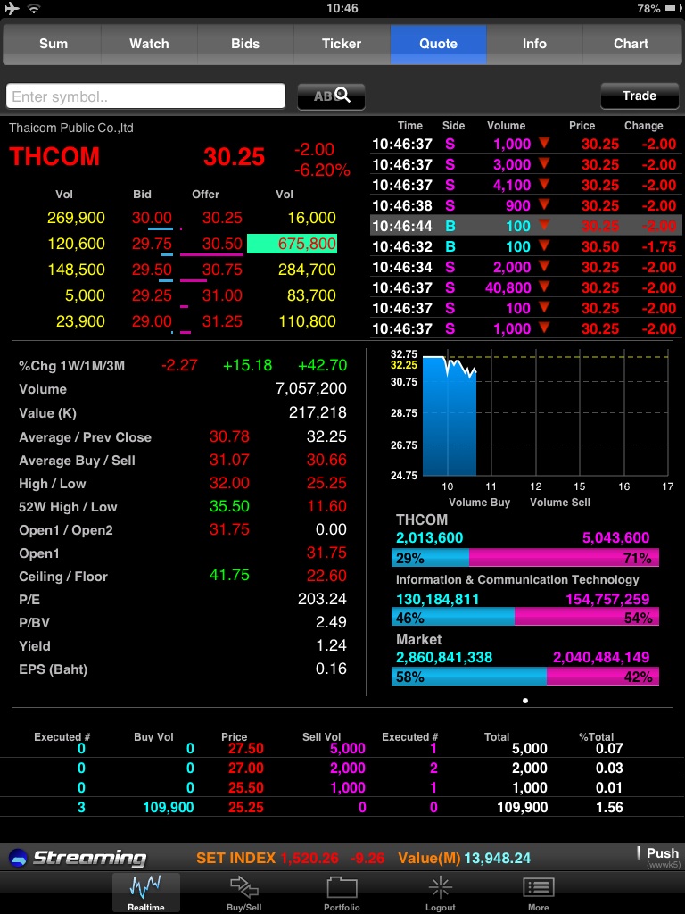Tap the 4,100 volume ticker entry
Screen dimensions: 685x914
click(512, 185)
